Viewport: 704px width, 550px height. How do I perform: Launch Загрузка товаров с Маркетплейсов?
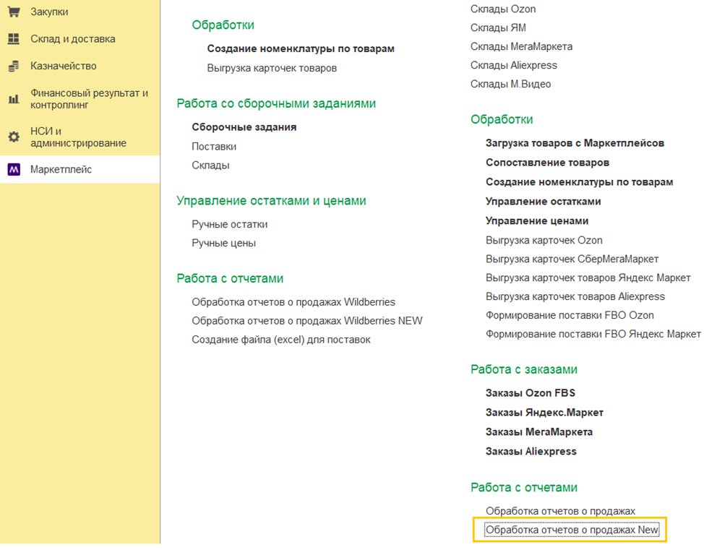575,143
